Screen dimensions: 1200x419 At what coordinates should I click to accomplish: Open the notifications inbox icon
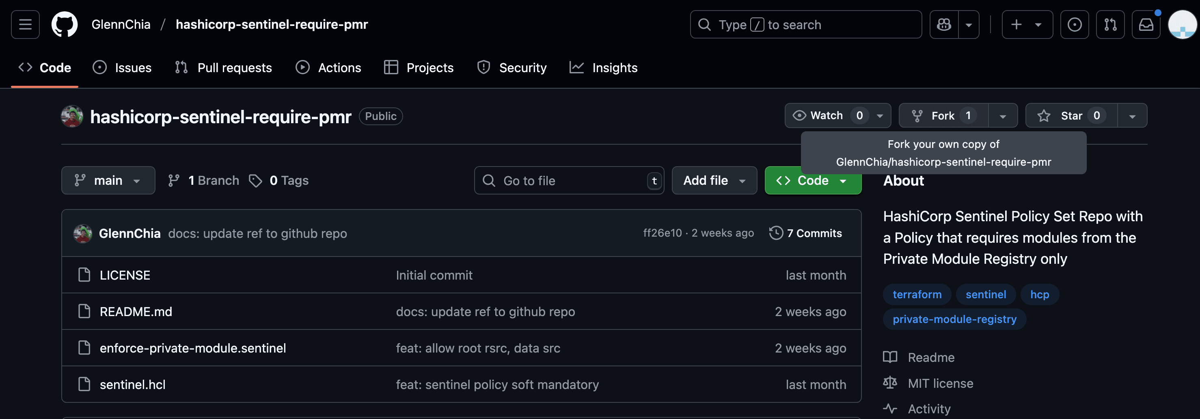click(1146, 24)
